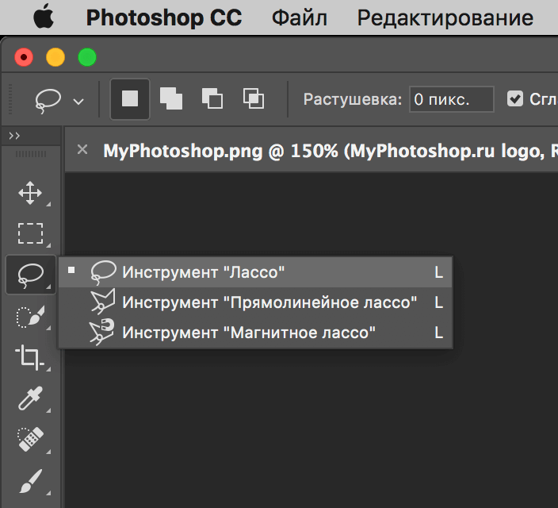This screenshot has height=508, width=558.
Task: Select the Crop tool
Action: [x=30, y=357]
